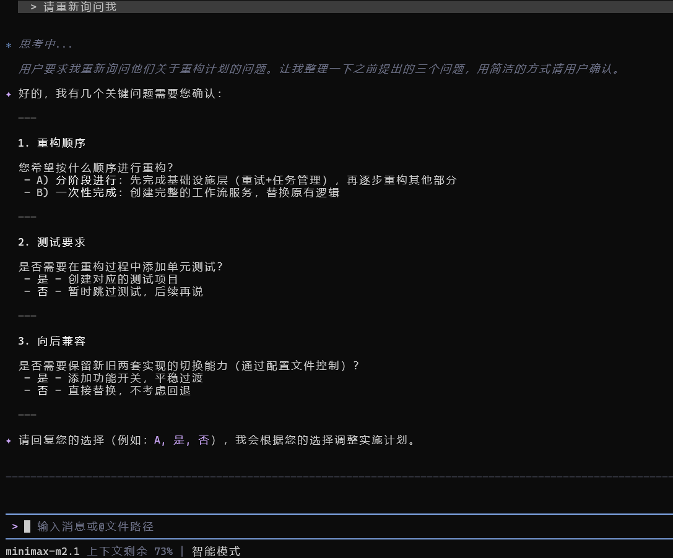
Task: Click the > marker before 请重新询问我
Action: (x=33, y=7)
